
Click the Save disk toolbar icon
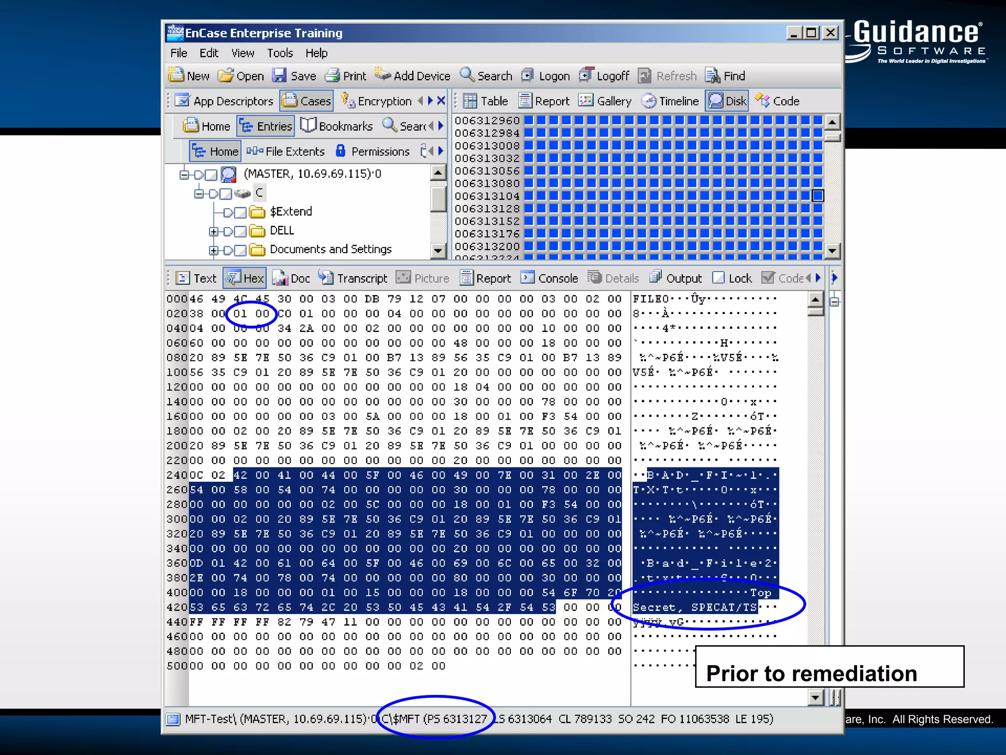[279, 75]
